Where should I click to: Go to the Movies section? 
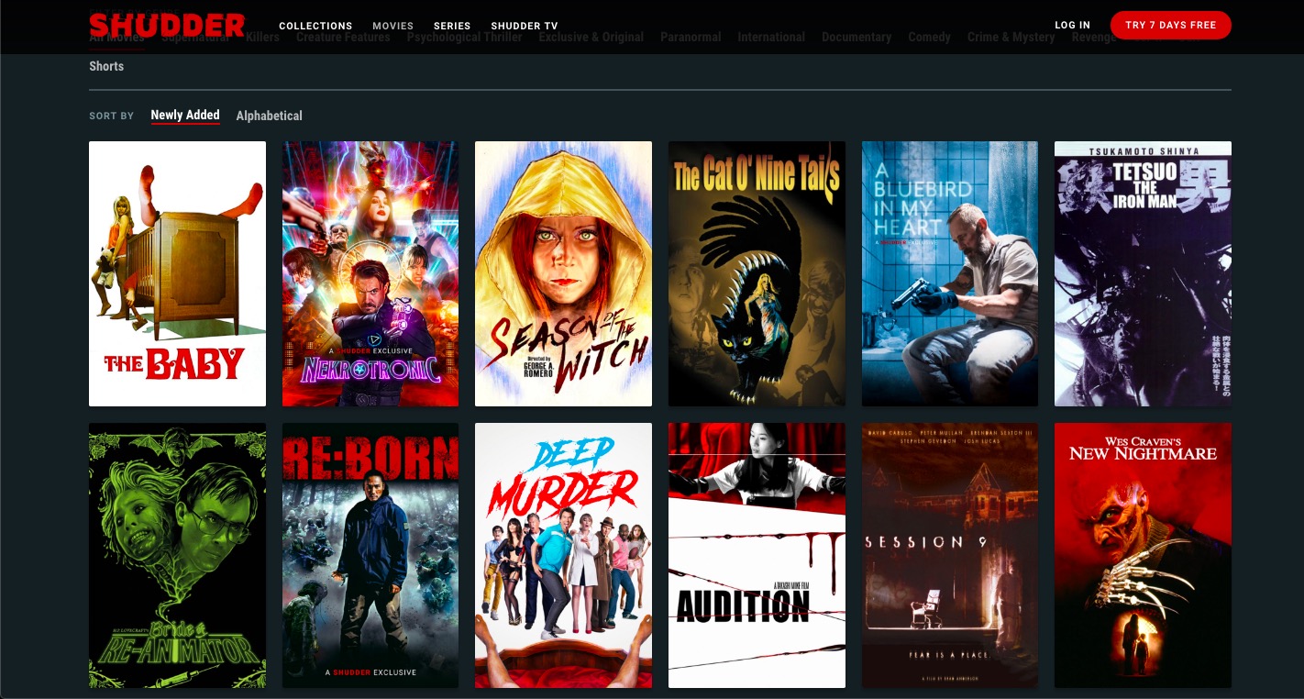(x=392, y=26)
